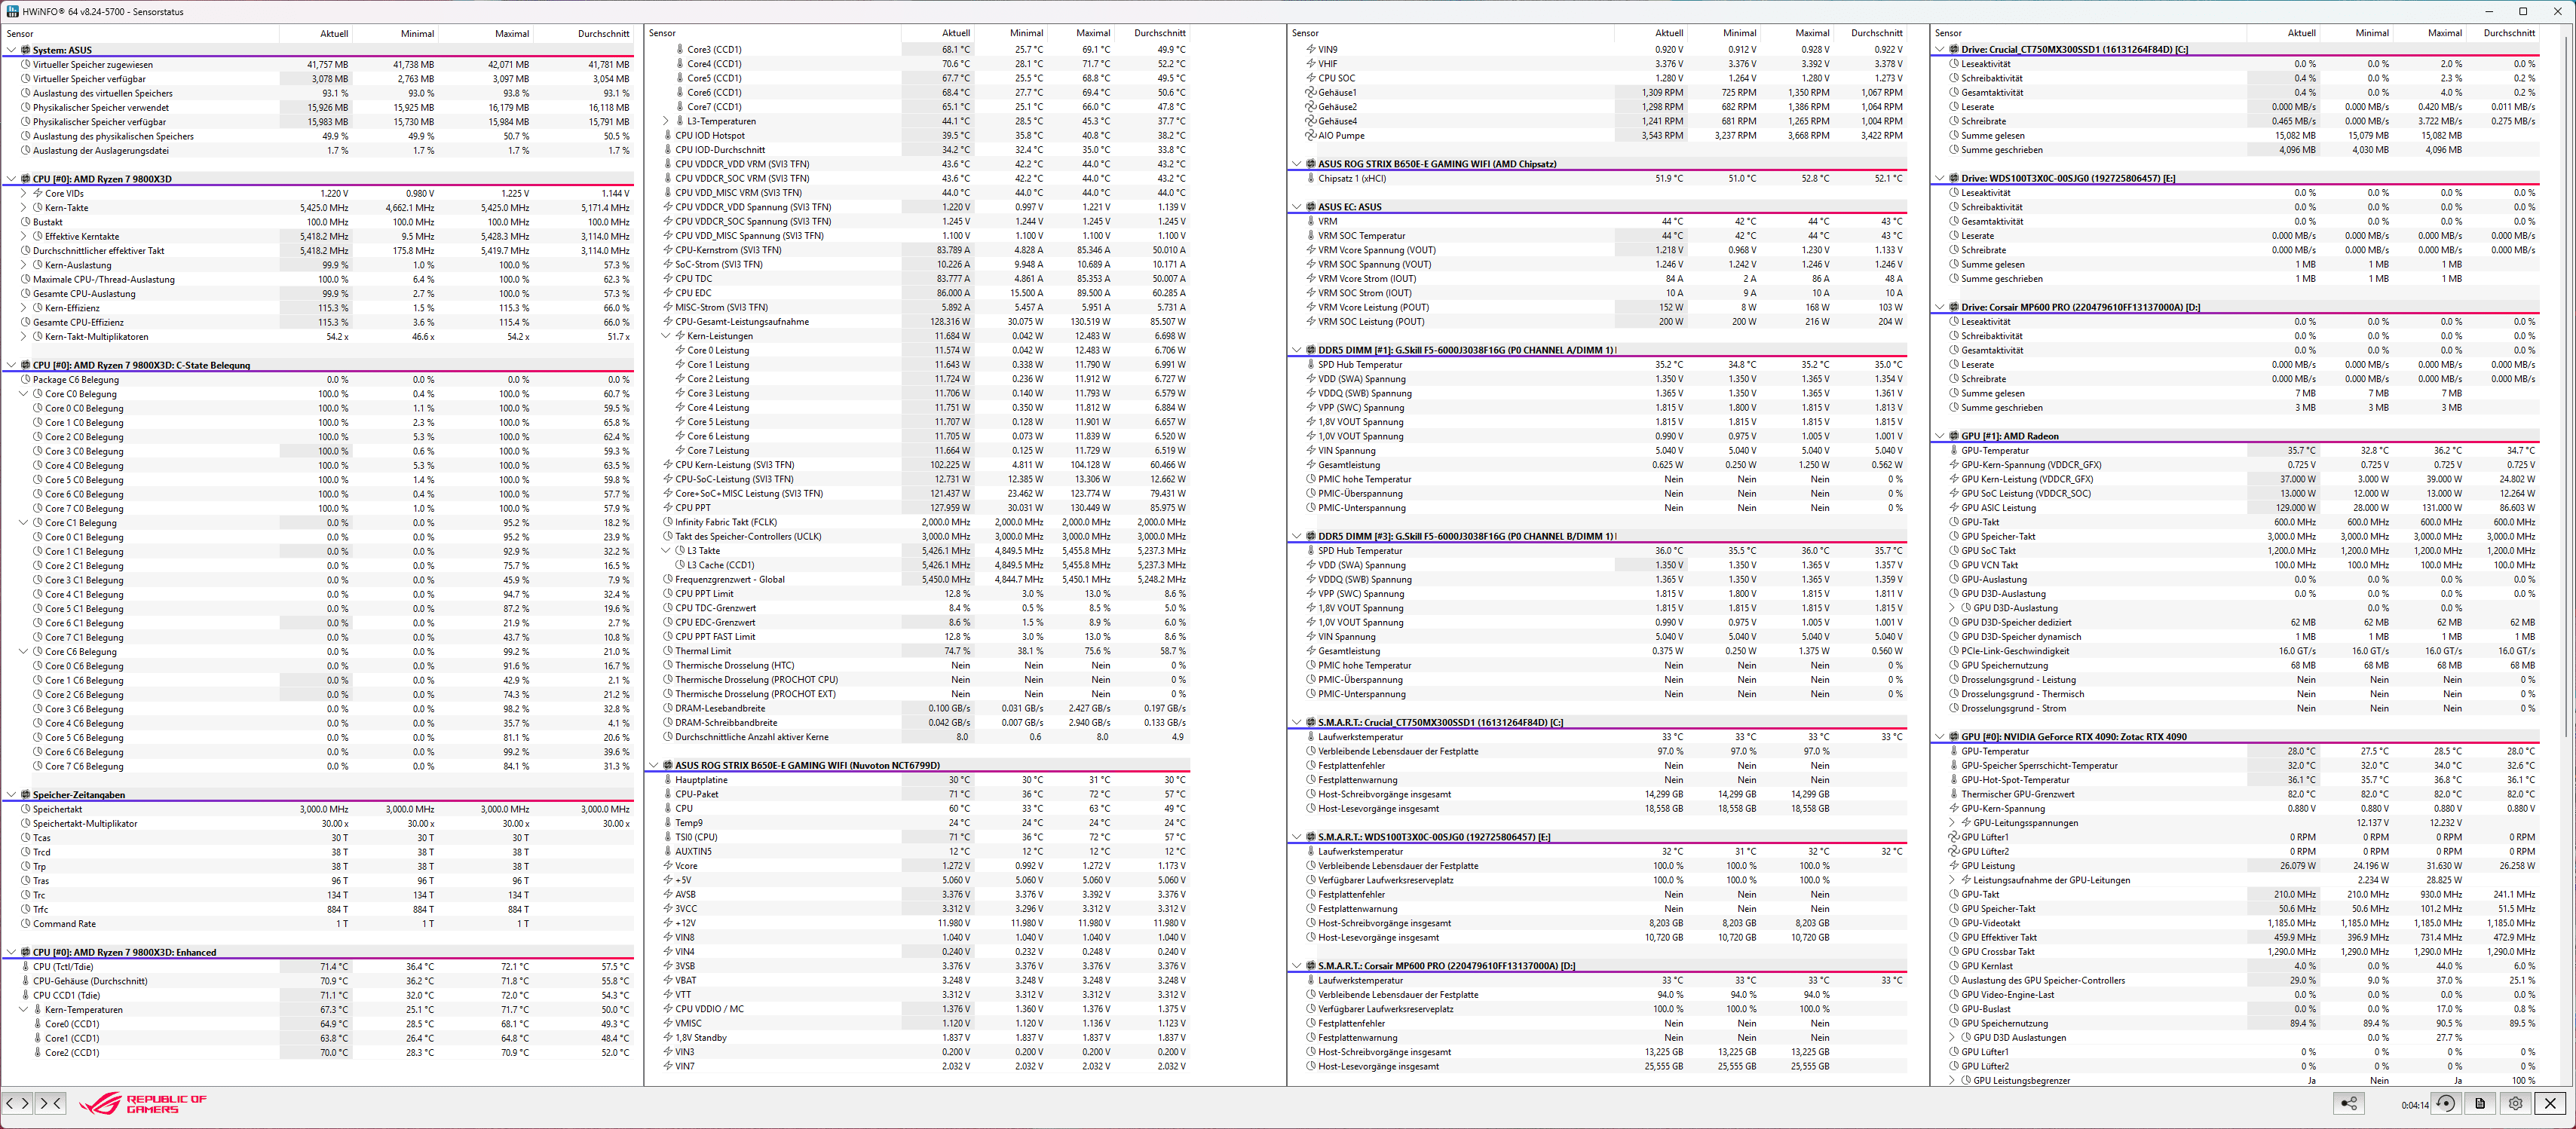Open sensor settings gear icon

coord(2515,1103)
